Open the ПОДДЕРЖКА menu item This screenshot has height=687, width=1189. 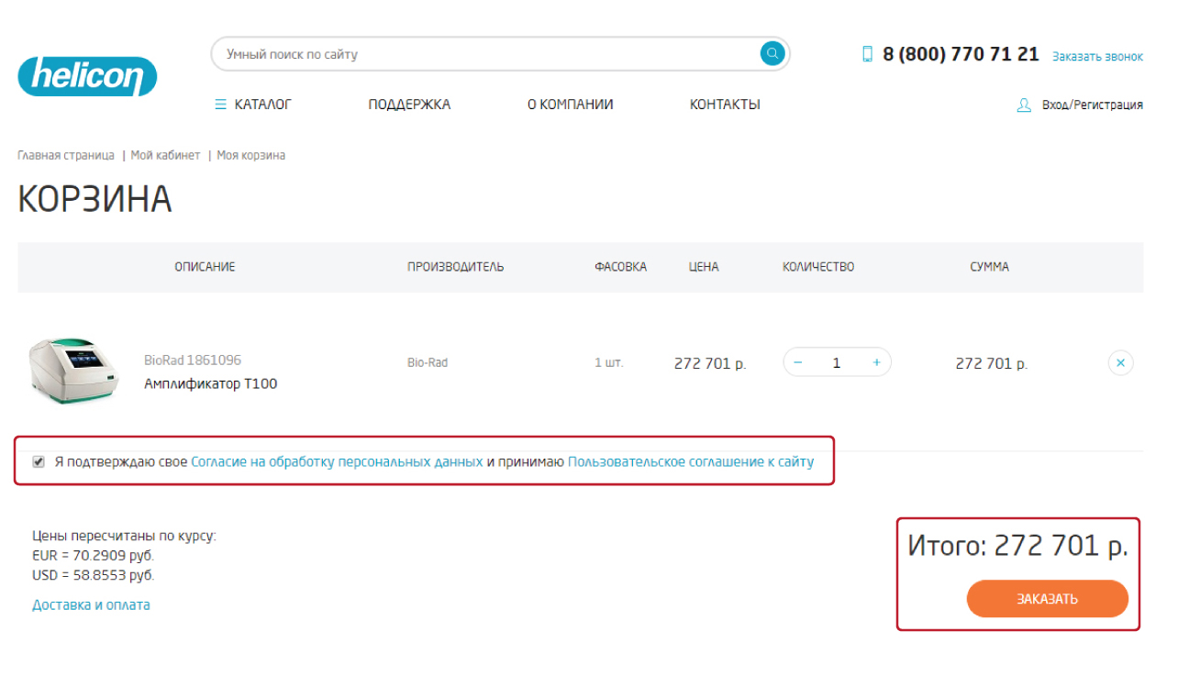click(409, 105)
